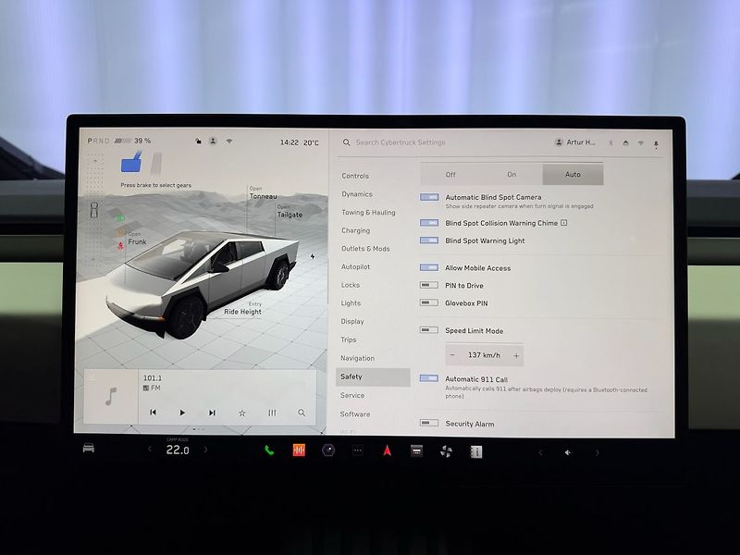
Task: Toggle Automatic 911 Call switch
Action: coord(429,378)
